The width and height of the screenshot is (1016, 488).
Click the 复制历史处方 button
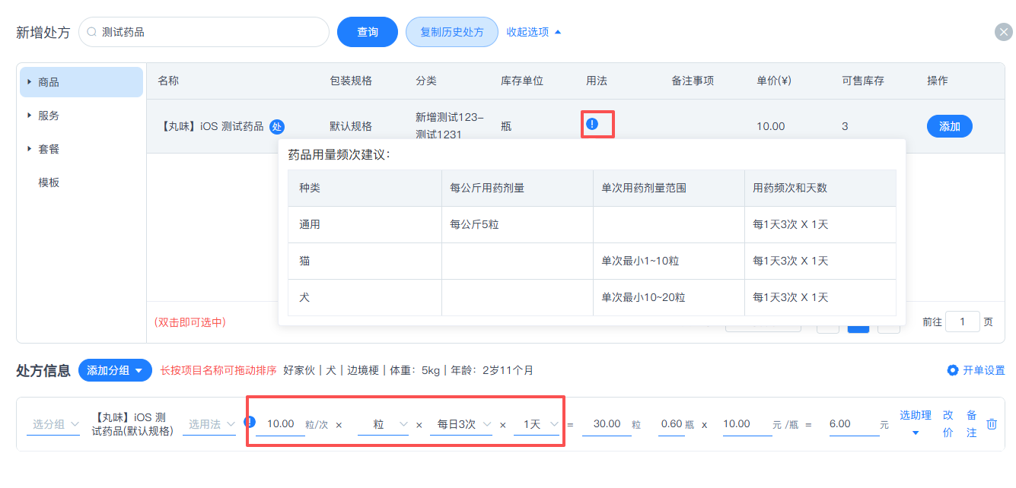(x=452, y=32)
